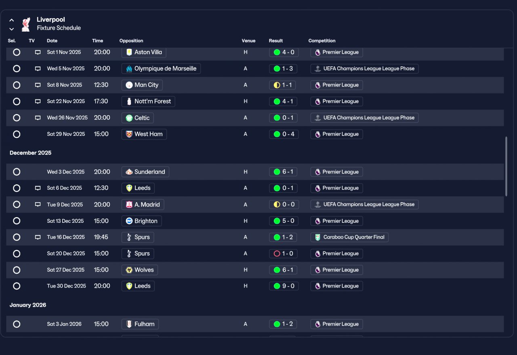Viewport: 517px width, 355px height.
Task: Click the 12:30 kickoff time for Man City
Action: (101, 85)
